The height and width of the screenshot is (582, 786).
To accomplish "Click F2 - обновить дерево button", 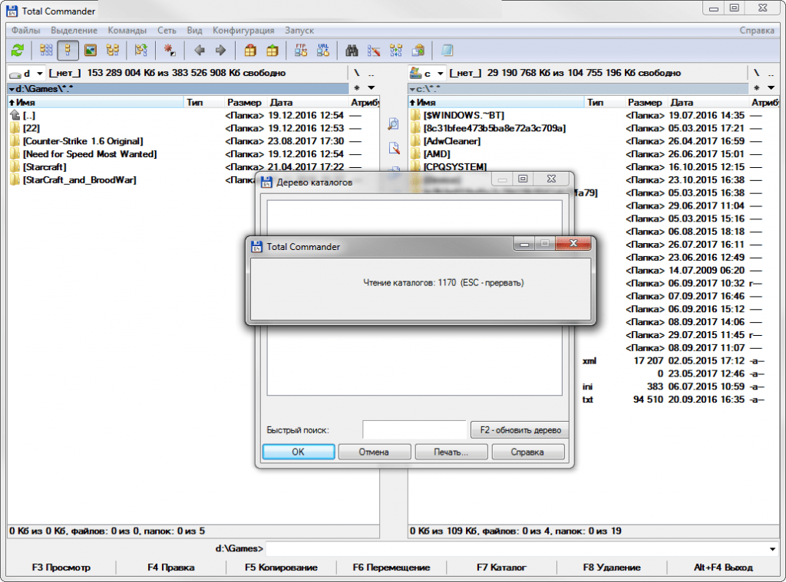I will pyautogui.click(x=520, y=429).
